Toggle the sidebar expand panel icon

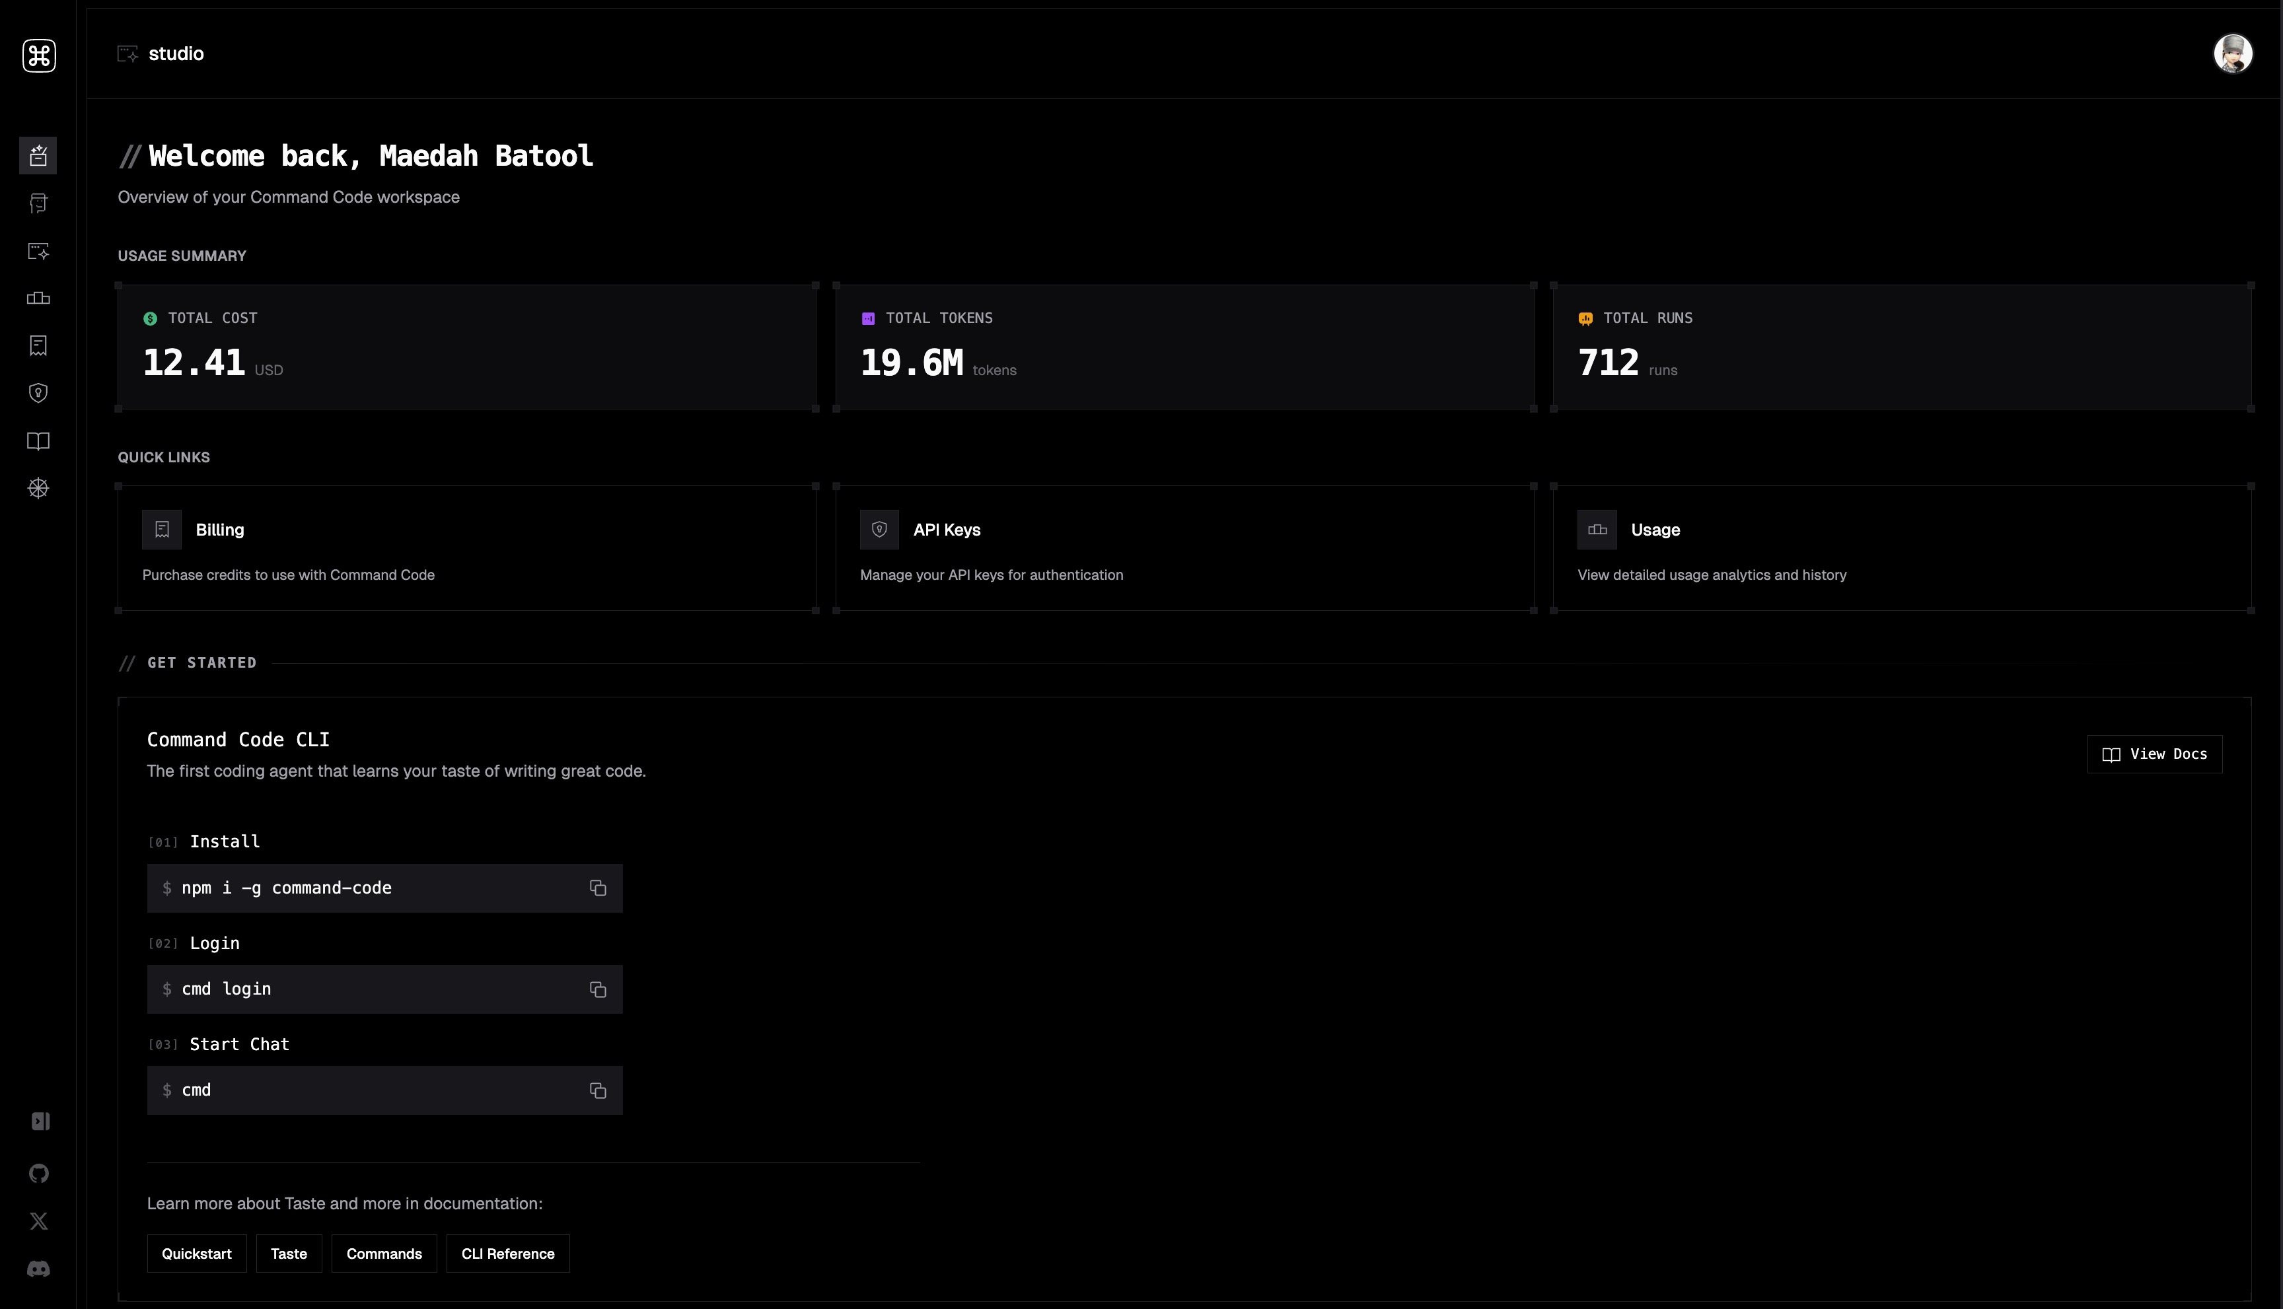click(x=40, y=1121)
